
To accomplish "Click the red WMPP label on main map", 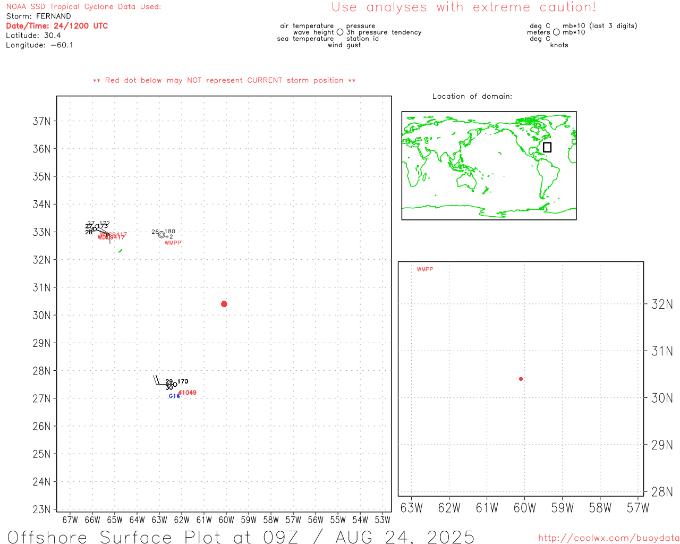I will [173, 243].
